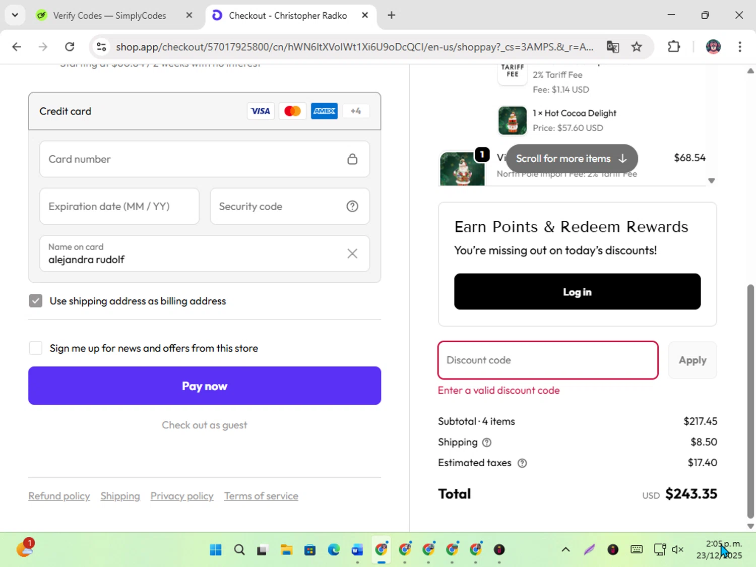Click the Total amount $243.35
Screen dimensions: 756x567
691,494
